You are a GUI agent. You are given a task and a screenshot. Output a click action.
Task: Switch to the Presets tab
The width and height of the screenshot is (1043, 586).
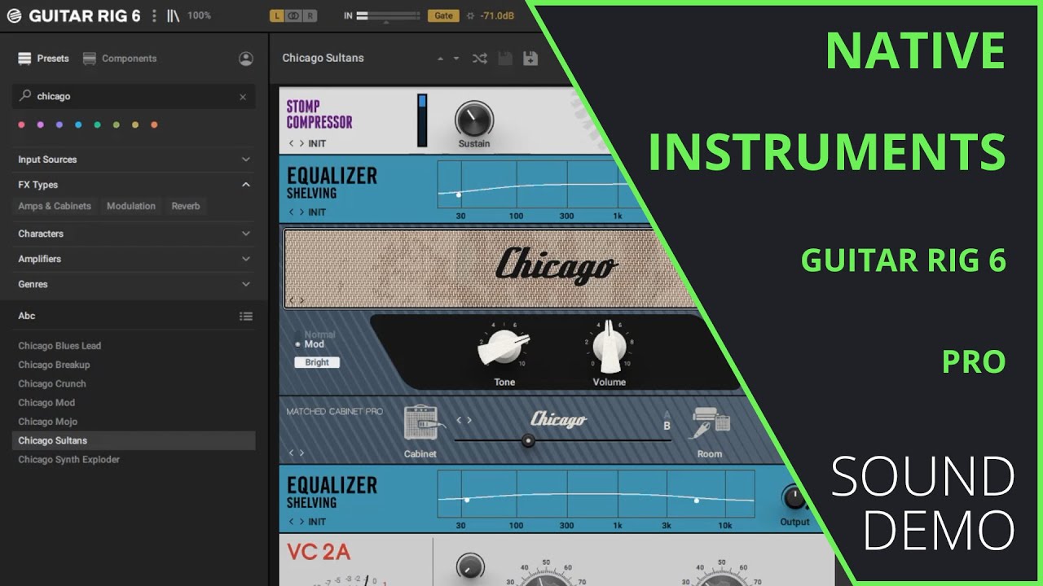(x=44, y=59)
